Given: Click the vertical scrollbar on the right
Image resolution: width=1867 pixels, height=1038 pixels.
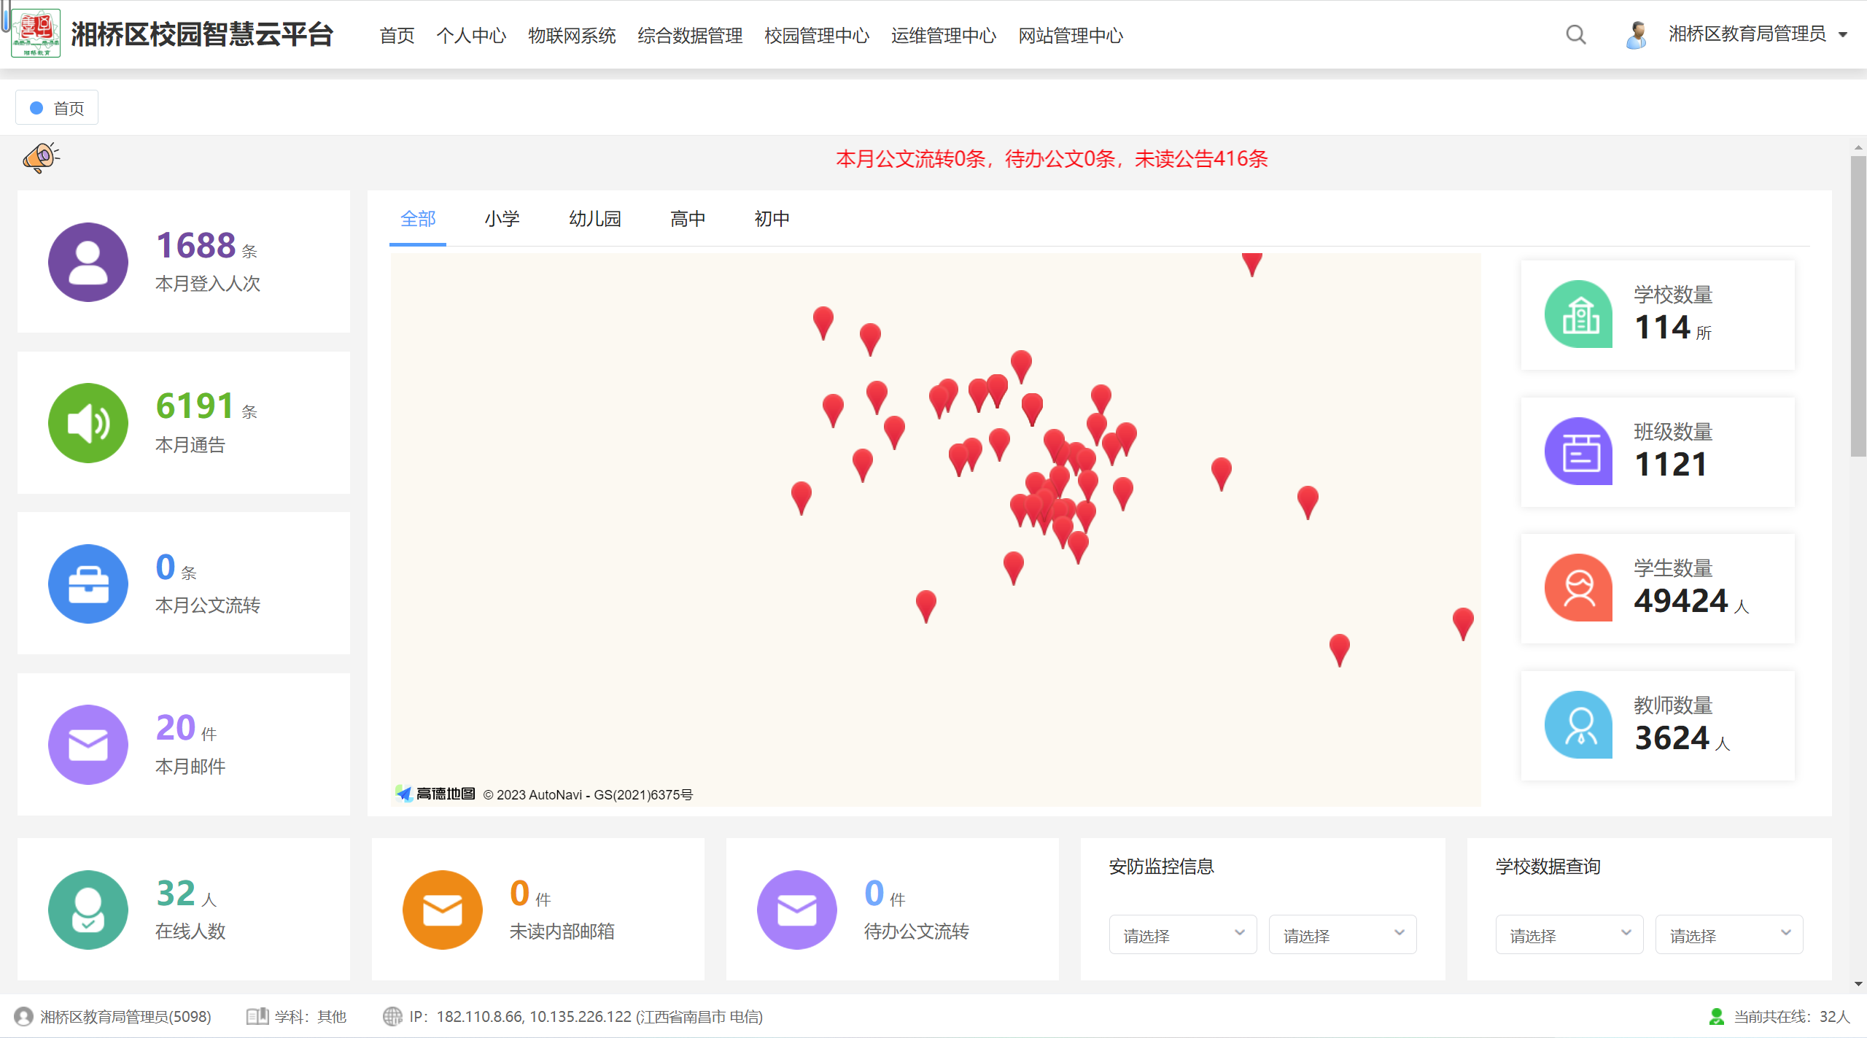Looking at the screenshot, I should pos(1859,292).
